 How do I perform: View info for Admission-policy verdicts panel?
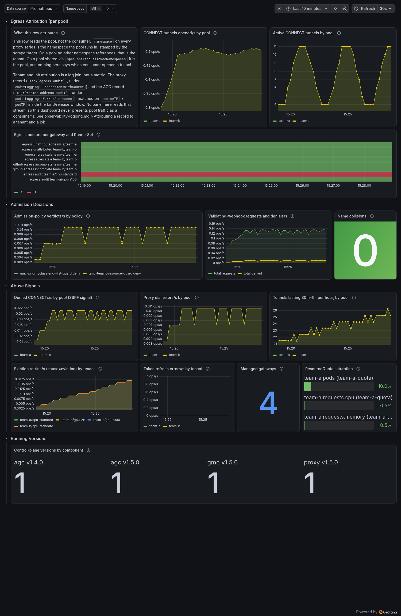pos(88,216)
